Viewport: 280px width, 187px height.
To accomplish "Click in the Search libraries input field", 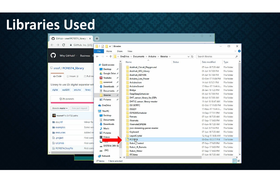I will (x=216, y=56).
